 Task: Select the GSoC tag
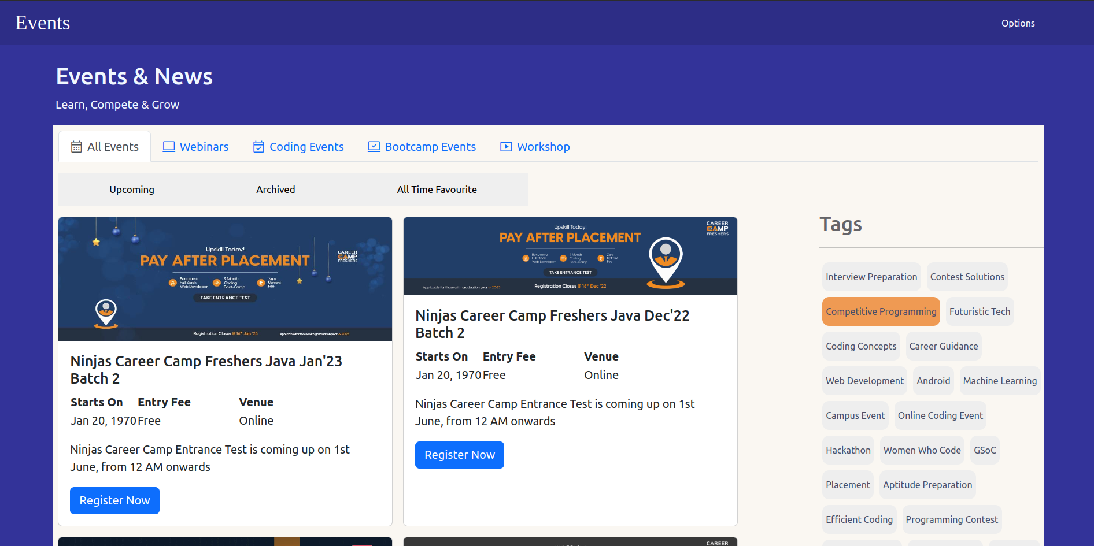(985, 450)
